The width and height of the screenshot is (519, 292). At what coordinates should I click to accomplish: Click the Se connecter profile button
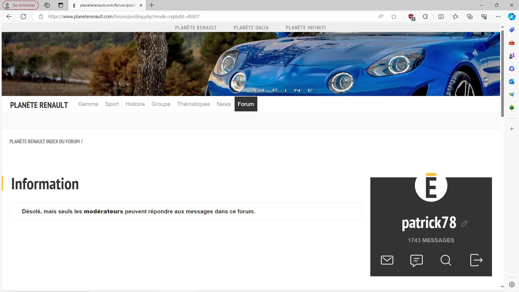(x=21, y=5)
